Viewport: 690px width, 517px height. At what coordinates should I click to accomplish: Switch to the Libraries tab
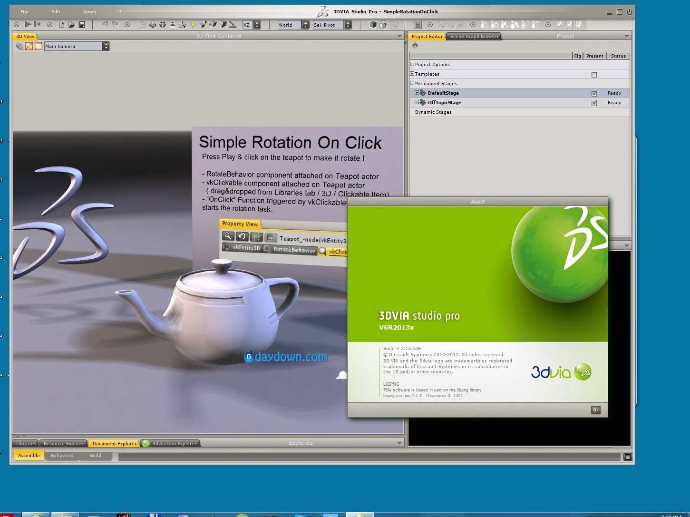coord(26,443)
